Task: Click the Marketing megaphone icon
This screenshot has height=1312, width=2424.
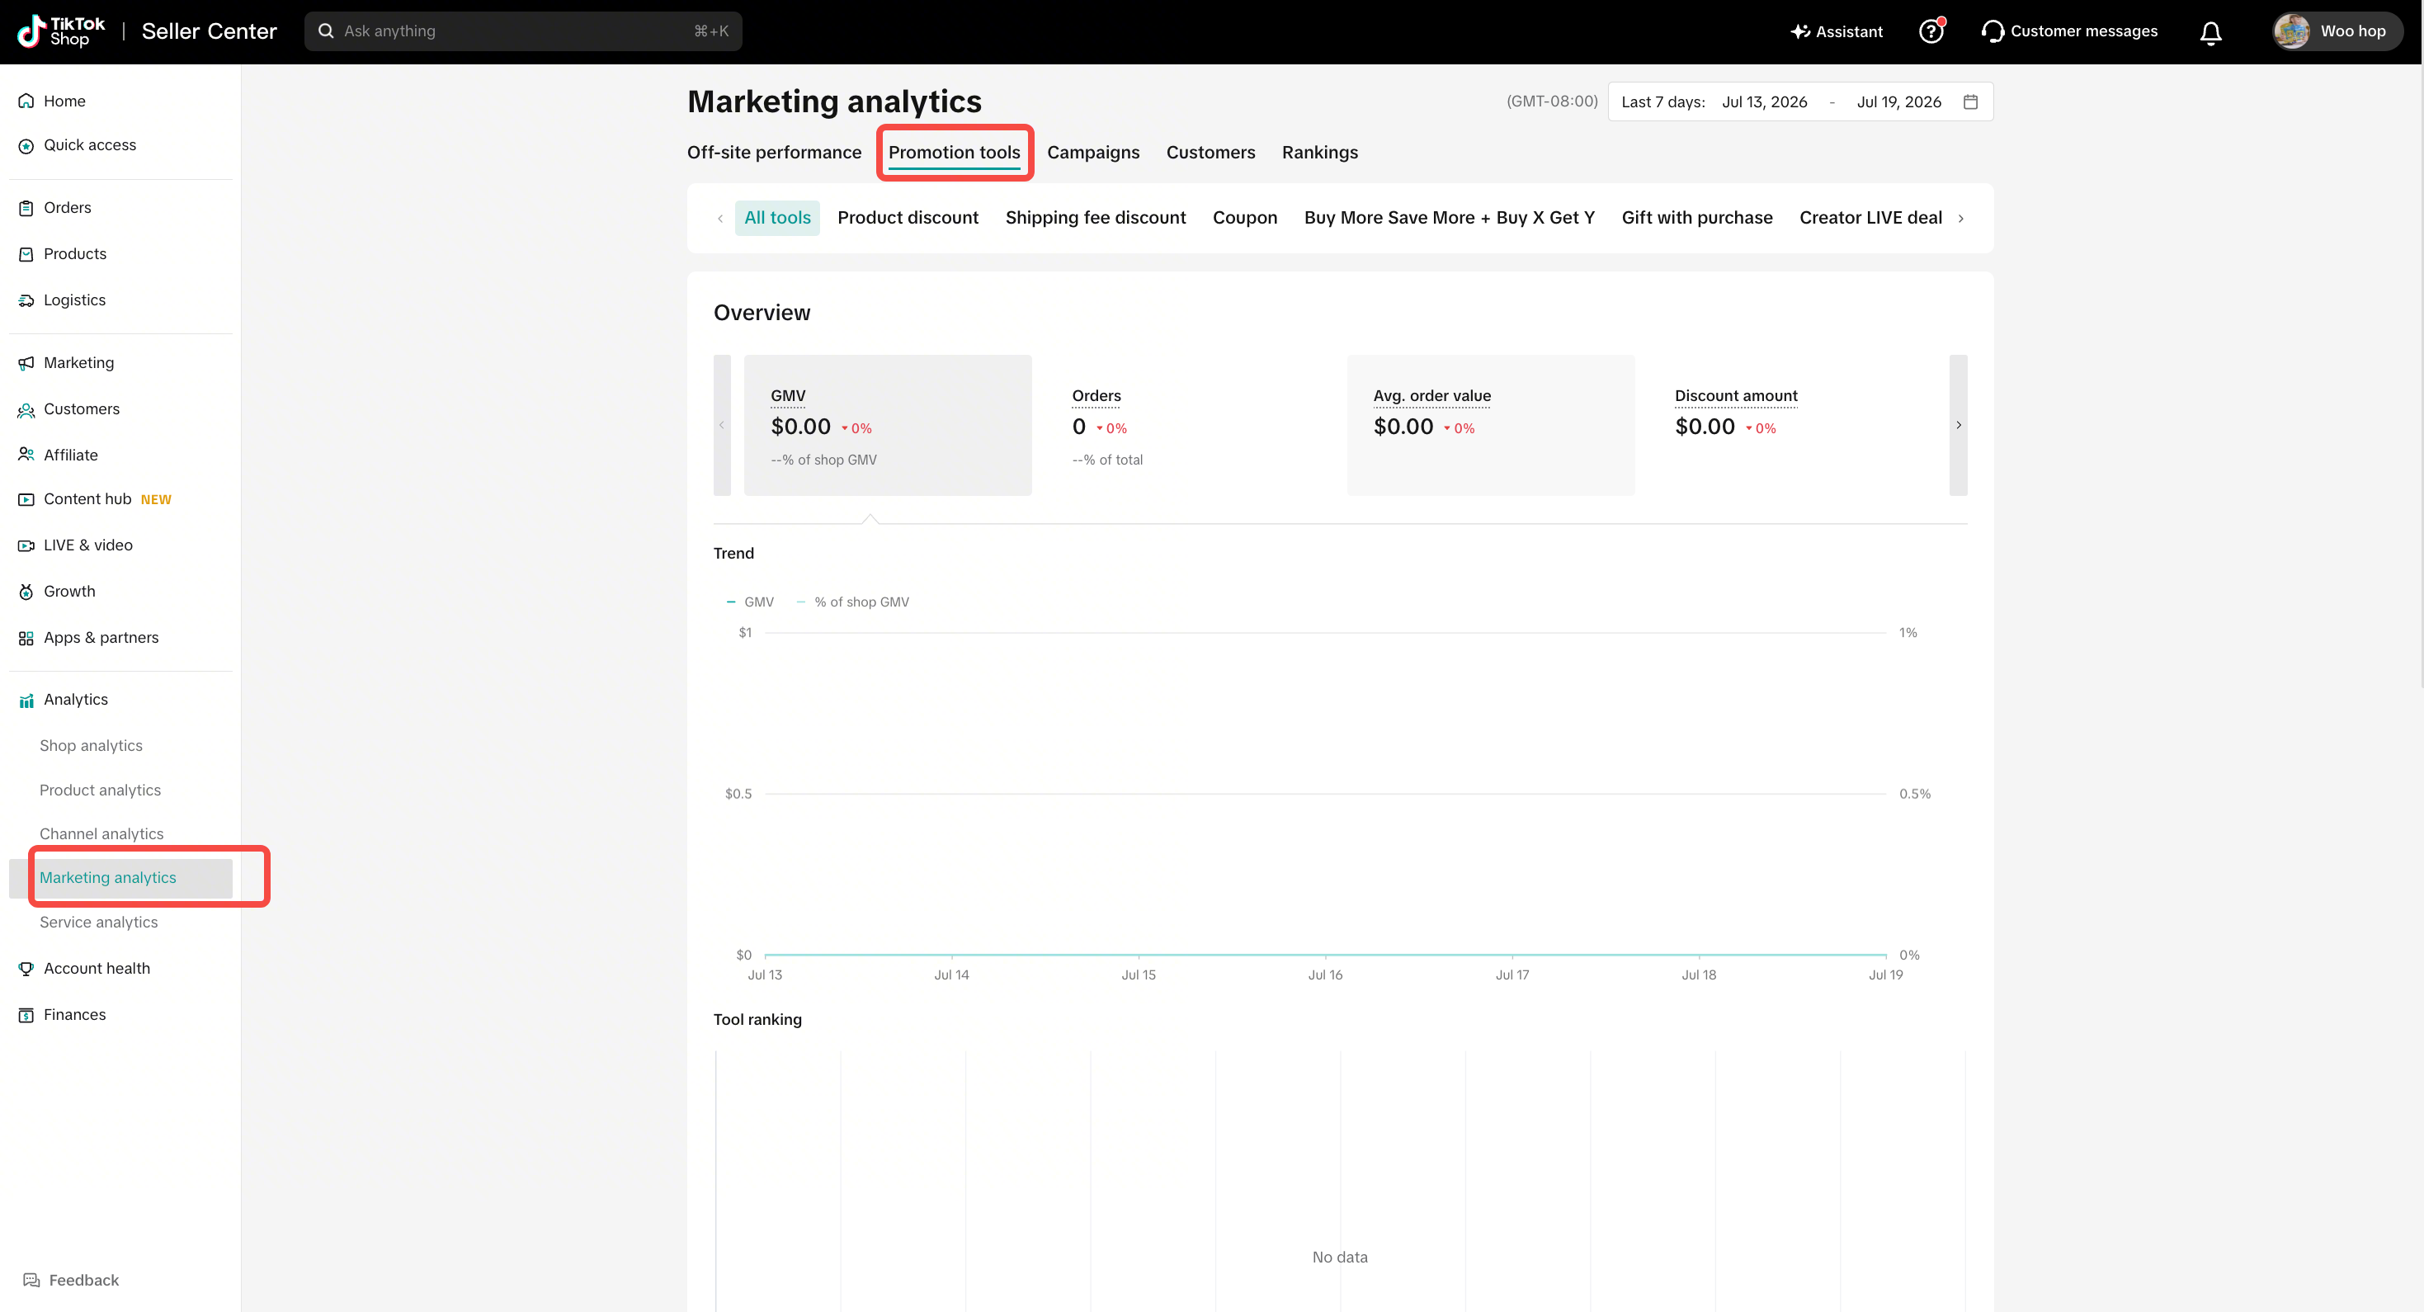Action: coord(26,362)
